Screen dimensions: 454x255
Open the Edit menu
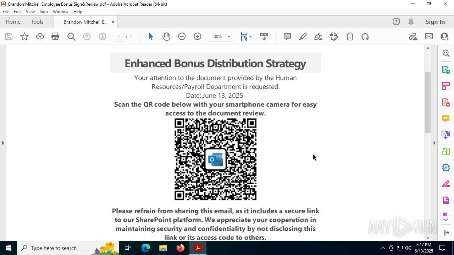pos(17,12)
